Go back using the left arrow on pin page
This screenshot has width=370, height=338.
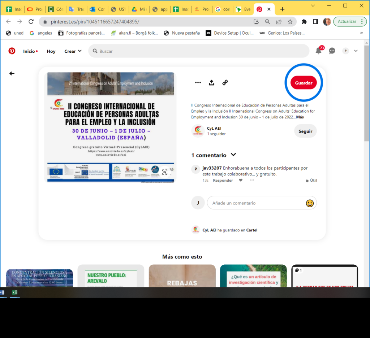click(12, 74)
